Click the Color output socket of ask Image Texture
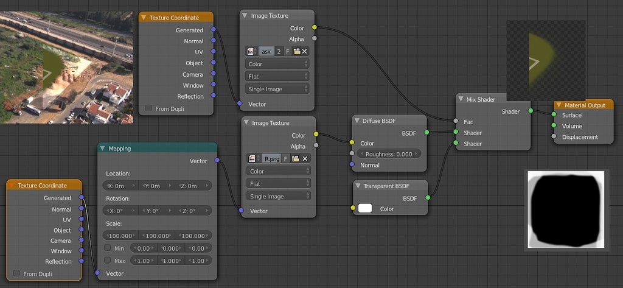Image resolution: width=623 pixels, height=288 pixels. (x=315, y=27)
